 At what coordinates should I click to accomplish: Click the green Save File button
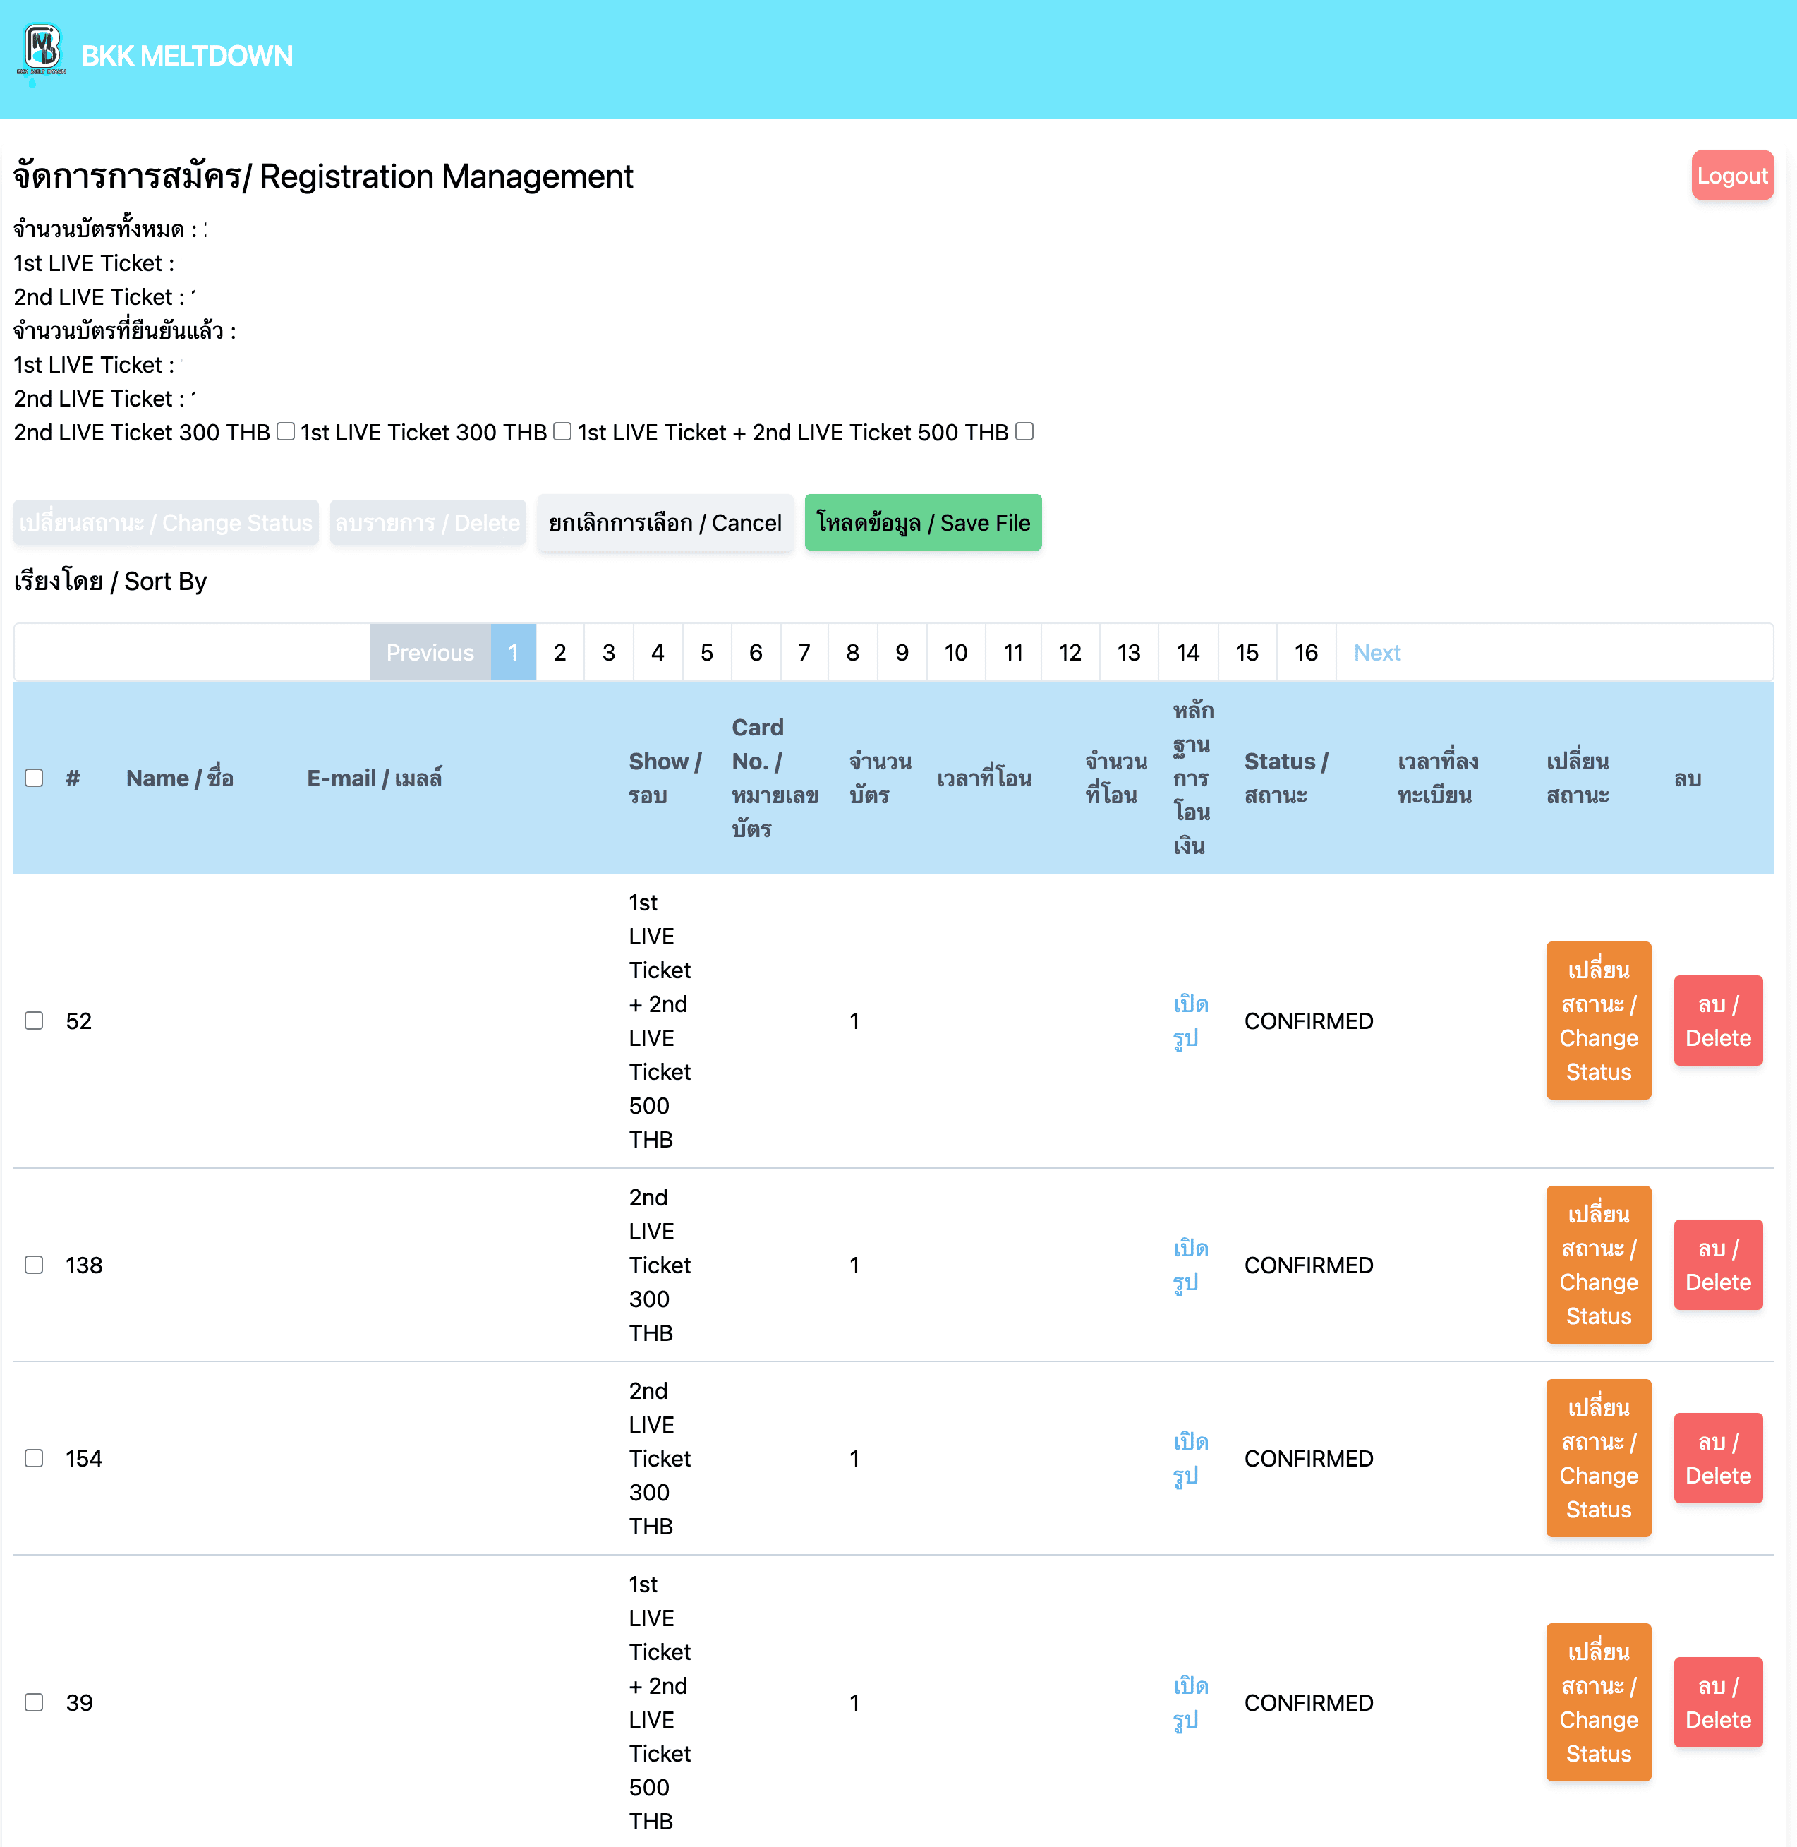pyautogui.click(x=923, y=522)
